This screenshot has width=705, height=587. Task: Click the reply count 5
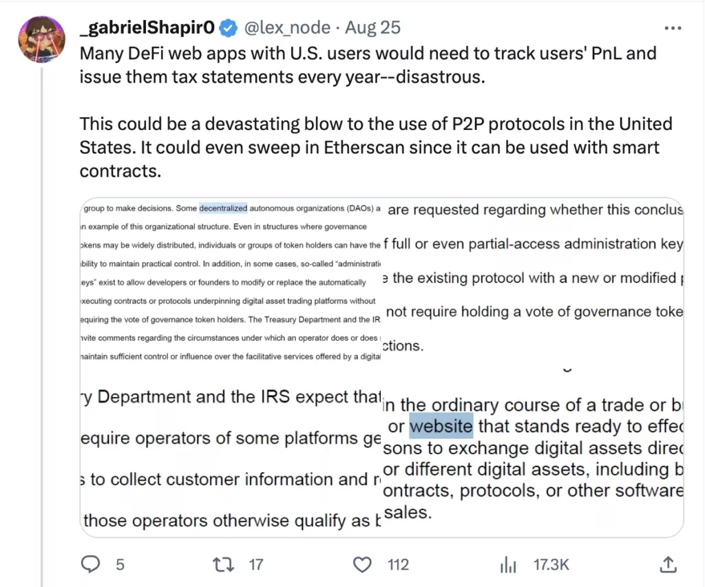tap(120, 565)
